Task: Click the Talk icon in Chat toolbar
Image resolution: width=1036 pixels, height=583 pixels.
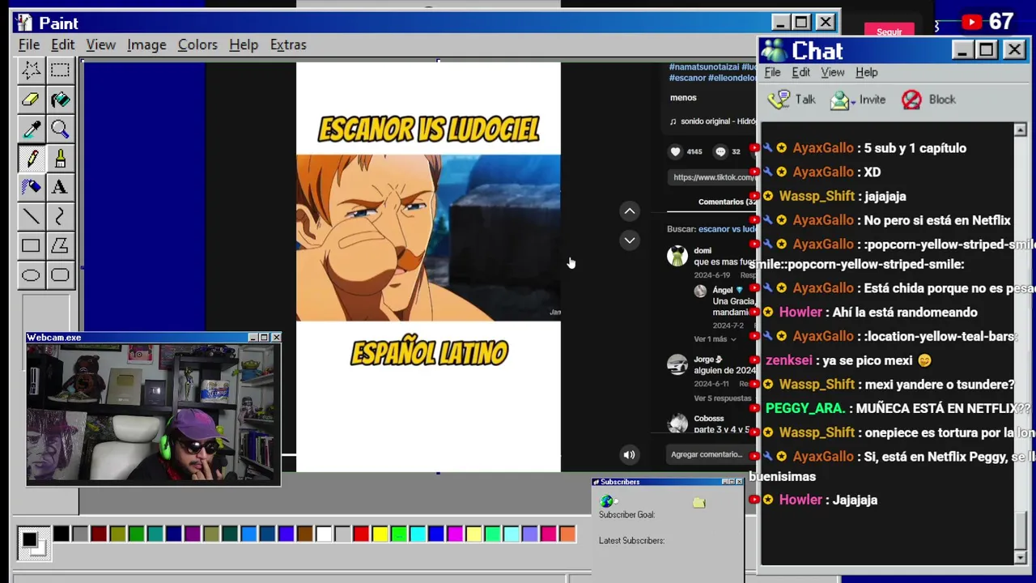Action: click(x=779, y=99)
